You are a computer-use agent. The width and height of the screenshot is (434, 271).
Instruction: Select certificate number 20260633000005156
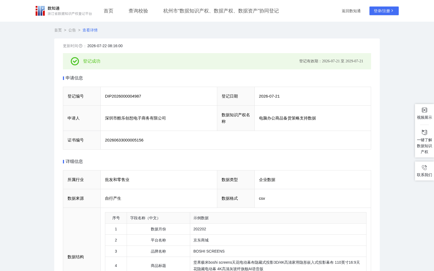124,140
